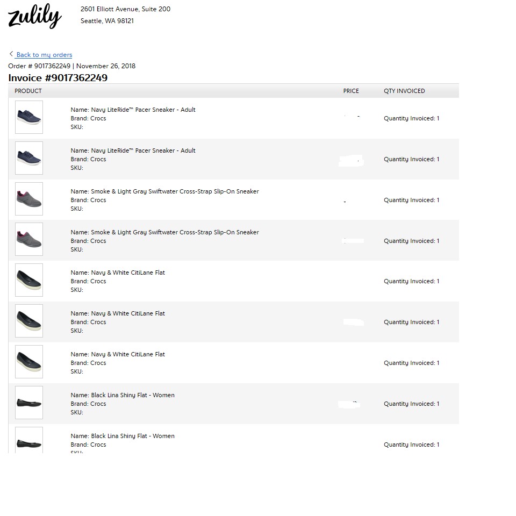
Task: Click the Zulily logo
Action: [34, 17]
